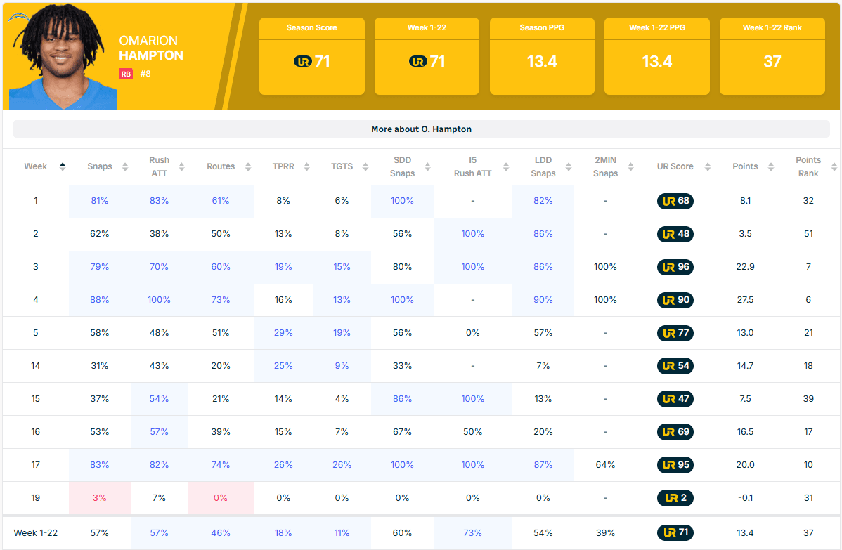This screenshot has width=842, height=550.
Task: Sort by Snaps column arrows
Action: (x=125, y=167)
